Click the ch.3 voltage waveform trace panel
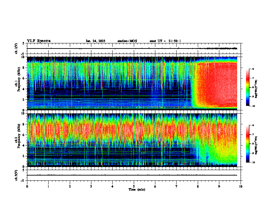271x209 pixels. (134, 175)
